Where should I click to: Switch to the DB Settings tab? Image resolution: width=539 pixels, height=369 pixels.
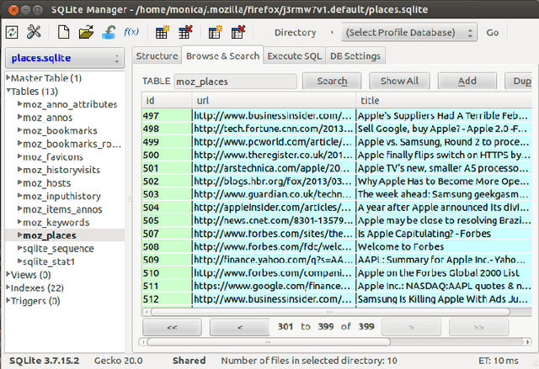point(355,56)
